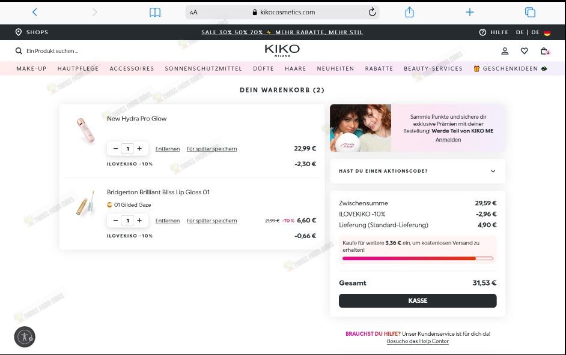Viewport: 566px width, 355px height.
Task: Open the NEUHEITEN menu item
Action: coord(335,68)
